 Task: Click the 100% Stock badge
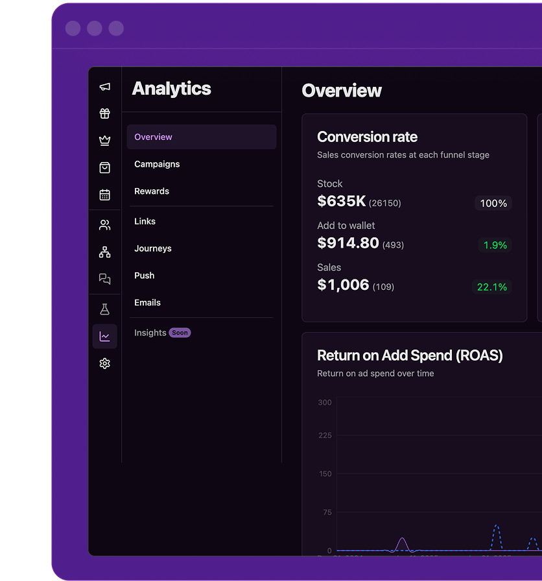point(493,204)
